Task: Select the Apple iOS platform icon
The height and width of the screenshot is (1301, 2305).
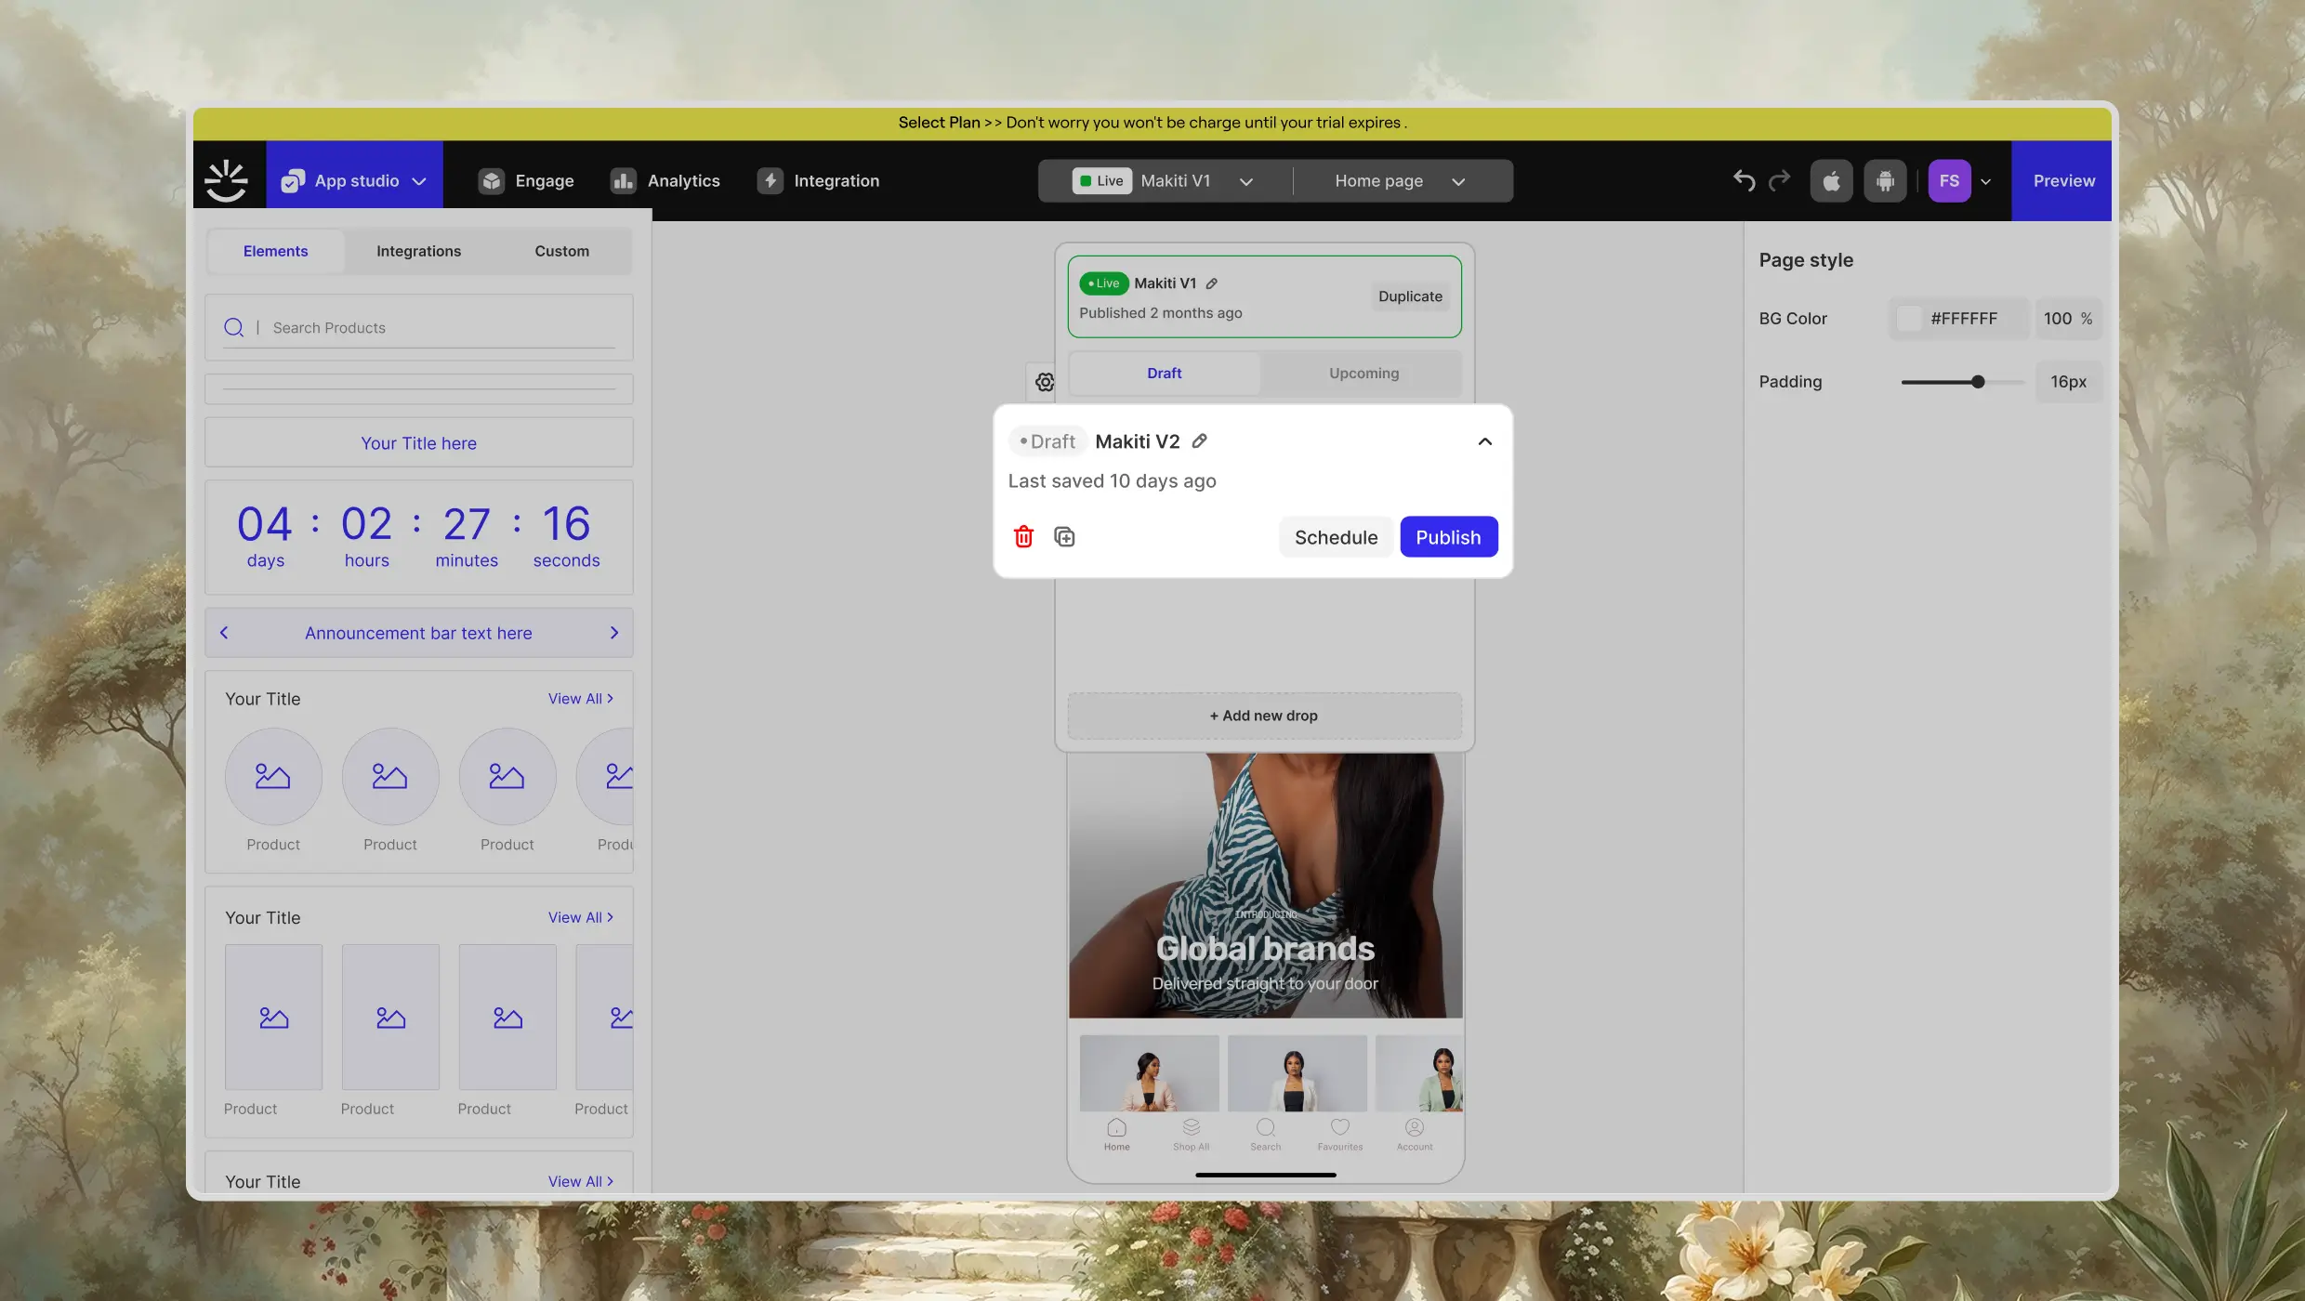Action: coord(1831,180)
